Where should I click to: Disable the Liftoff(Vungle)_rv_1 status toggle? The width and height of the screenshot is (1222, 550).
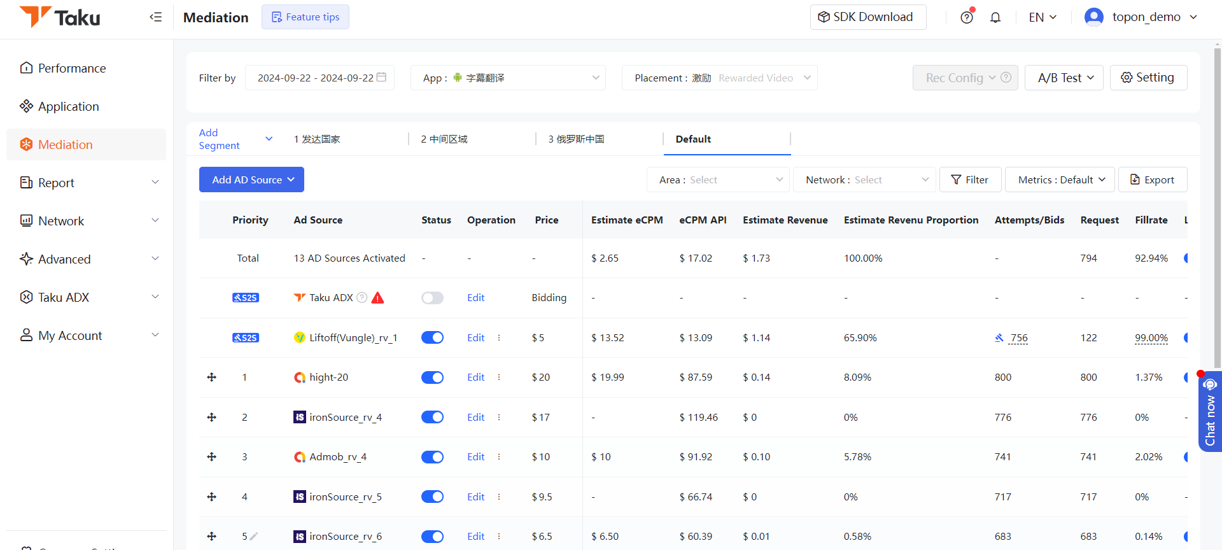tap(432, 337)
